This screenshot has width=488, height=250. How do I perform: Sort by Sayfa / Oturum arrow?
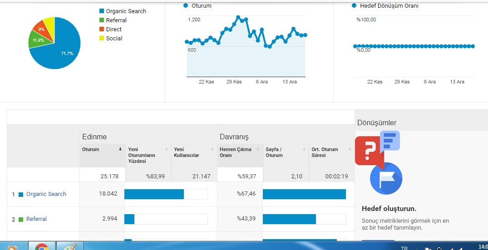point(304,149)
